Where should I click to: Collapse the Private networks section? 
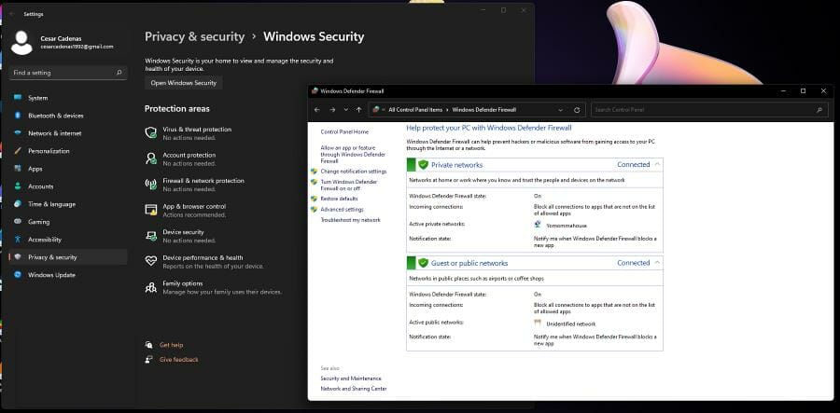point(657,164)
